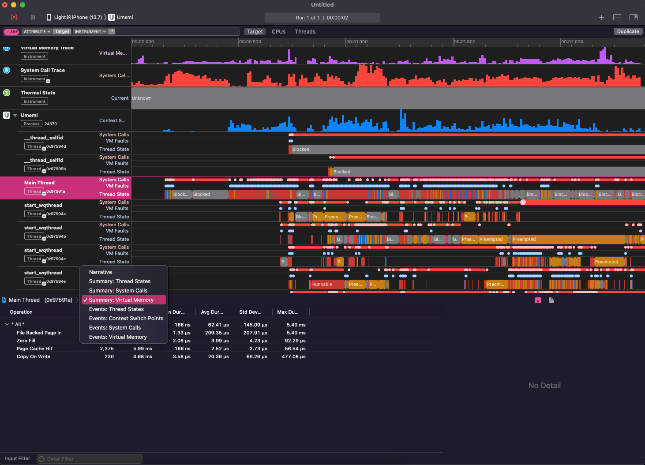Open the ATTRIBUTE filter dropdown

click(37, 32)
